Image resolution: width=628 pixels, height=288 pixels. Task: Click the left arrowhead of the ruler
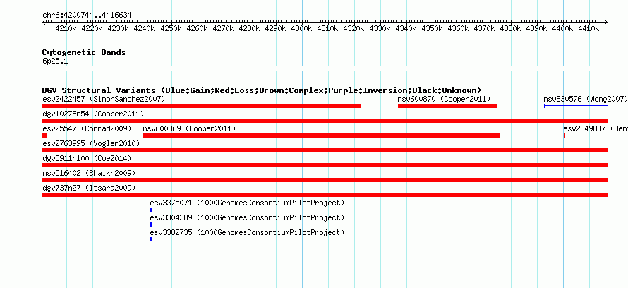click(44, 22)
